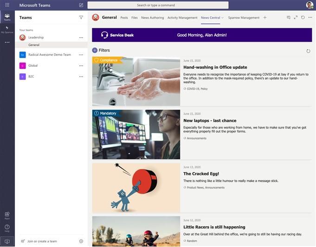Click the Product News, Announcements tags
The image size is (316, 247).
206,188
